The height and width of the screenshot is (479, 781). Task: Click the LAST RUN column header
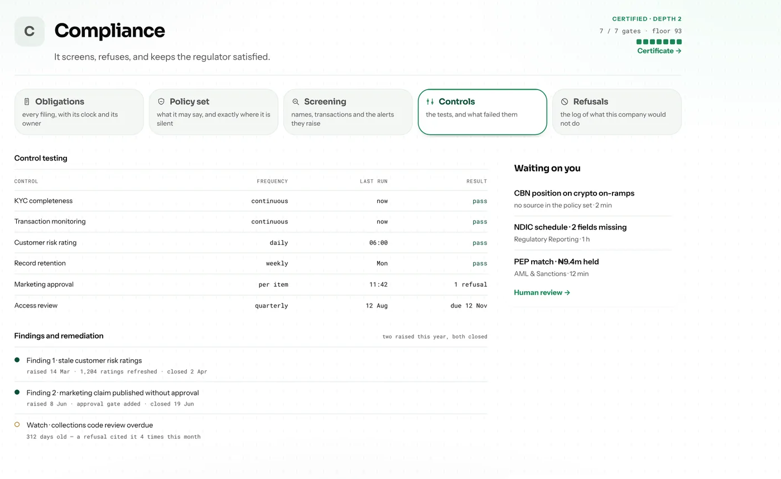373,181
